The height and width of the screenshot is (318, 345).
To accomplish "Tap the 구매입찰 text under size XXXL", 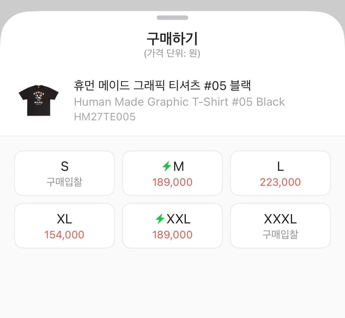I will tap(280, 234).
